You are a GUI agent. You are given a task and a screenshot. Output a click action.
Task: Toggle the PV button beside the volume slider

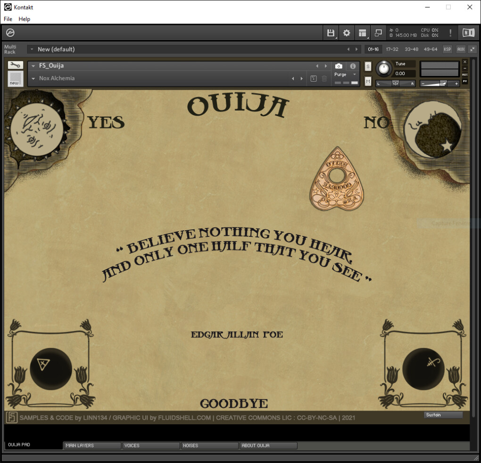[x=465, y=81]
